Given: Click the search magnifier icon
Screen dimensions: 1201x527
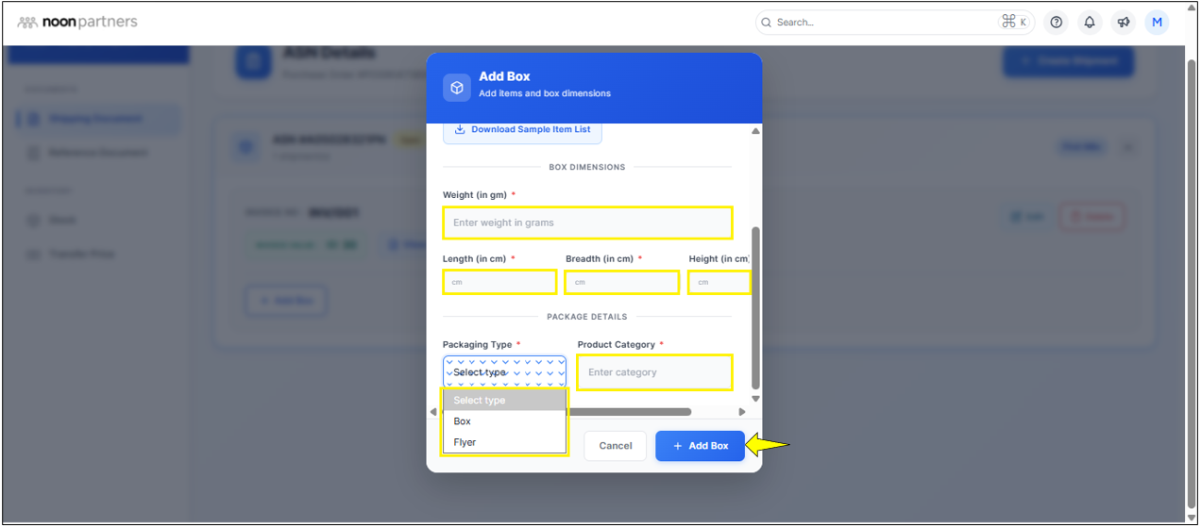Looking at the screenshot, I should click(767, 23).
